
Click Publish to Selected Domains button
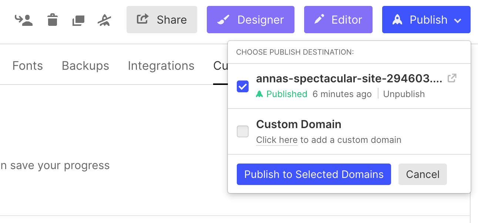tap(314, 174)
